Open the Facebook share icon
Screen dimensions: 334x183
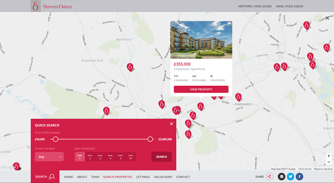point(299,177)
